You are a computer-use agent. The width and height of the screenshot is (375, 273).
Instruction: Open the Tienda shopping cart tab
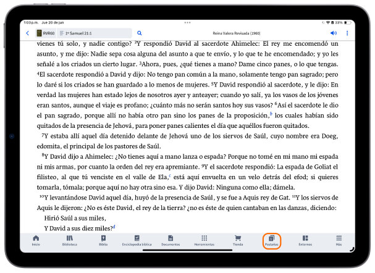(238, 240)
